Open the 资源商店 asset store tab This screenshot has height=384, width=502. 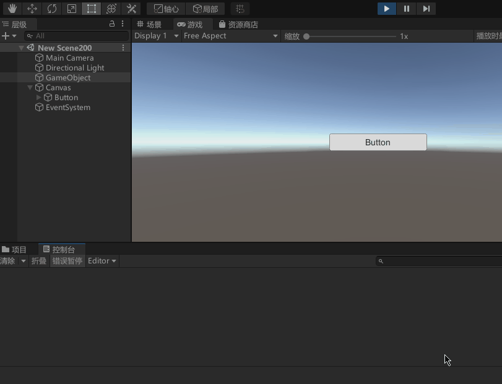click(238, 24)
